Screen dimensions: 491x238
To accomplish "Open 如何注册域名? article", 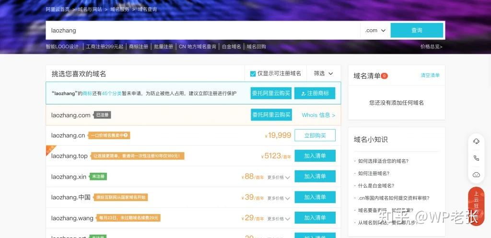I will pos(374,173).
